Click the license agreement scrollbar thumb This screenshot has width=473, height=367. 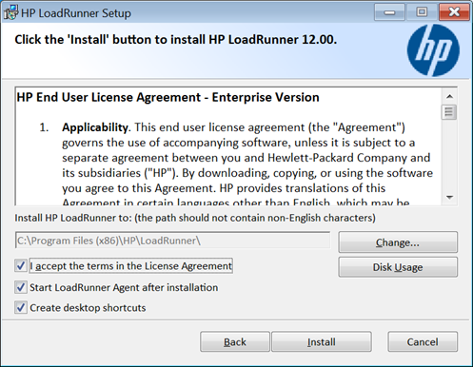(449, 112)
